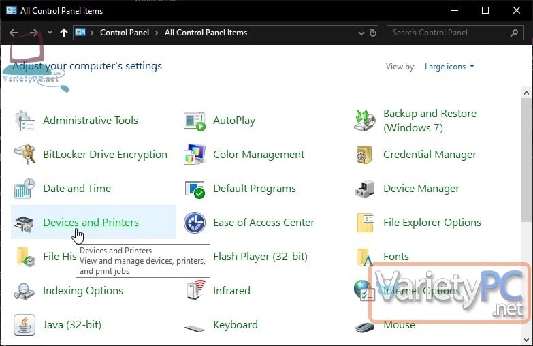Screen dimensions: 533x346
Task: Click the scrollbar up arrow
Action: [527, 93]
